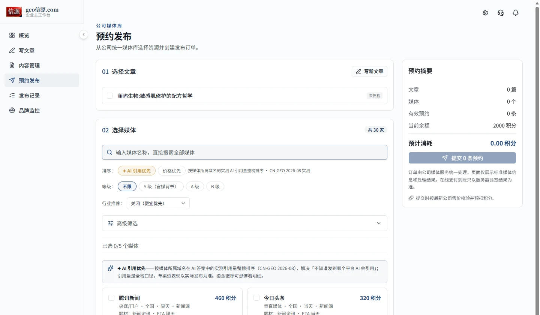This screenshot has width=540, height=315.
Task: Click article title 澜屿生物:敏感肌修护的配方哲学
Action: 155,96
